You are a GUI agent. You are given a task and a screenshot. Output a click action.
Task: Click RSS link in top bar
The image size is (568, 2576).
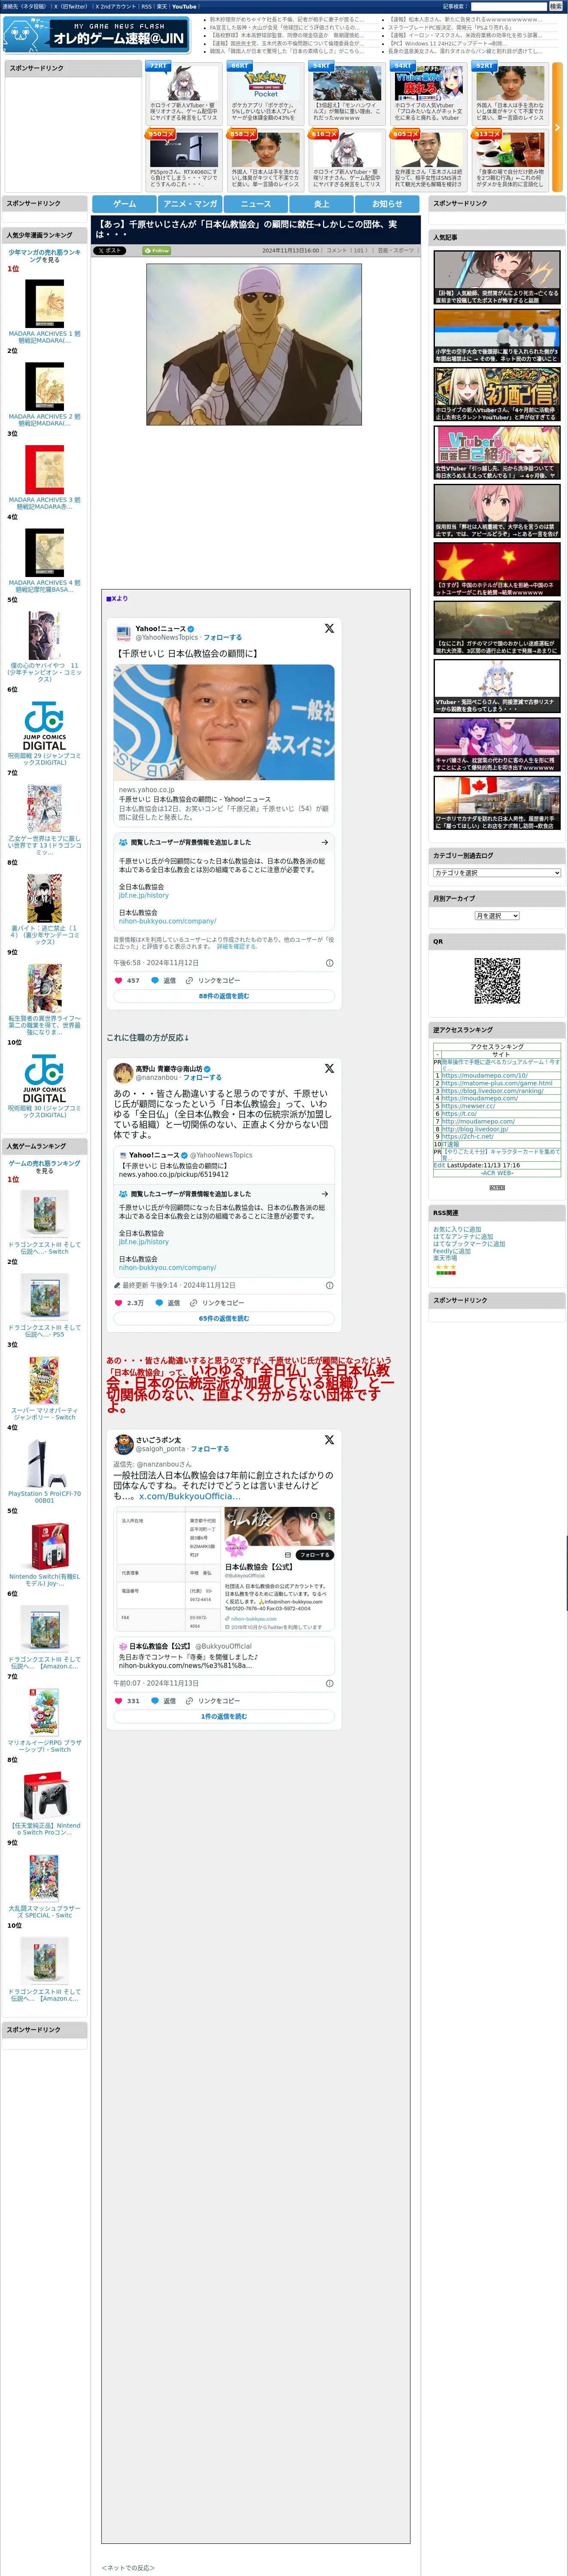coord(146,6)
